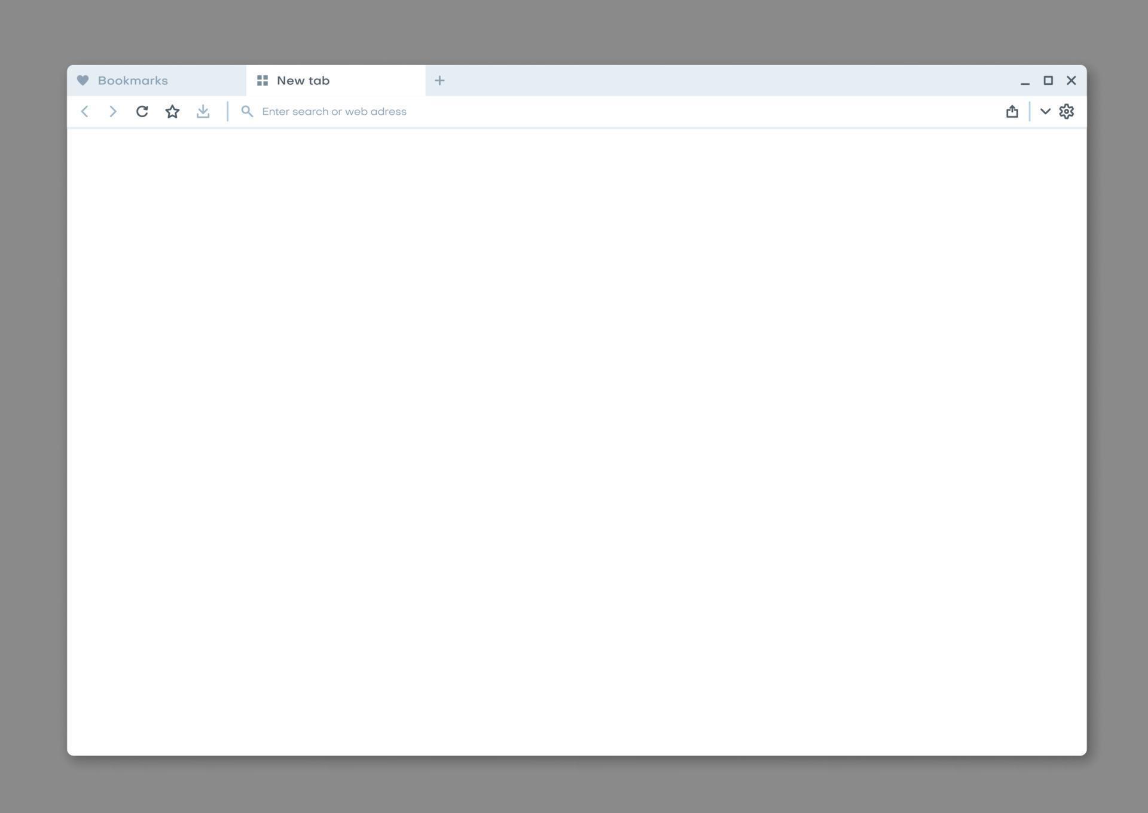Go back using the left arrow

pyautogui.click(x=84, y=111)
